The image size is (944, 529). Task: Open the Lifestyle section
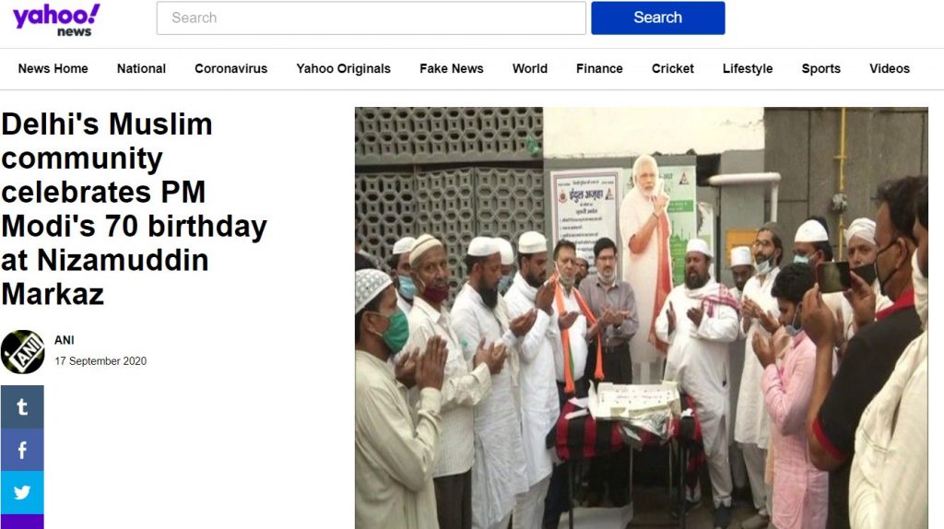[747, 68]
